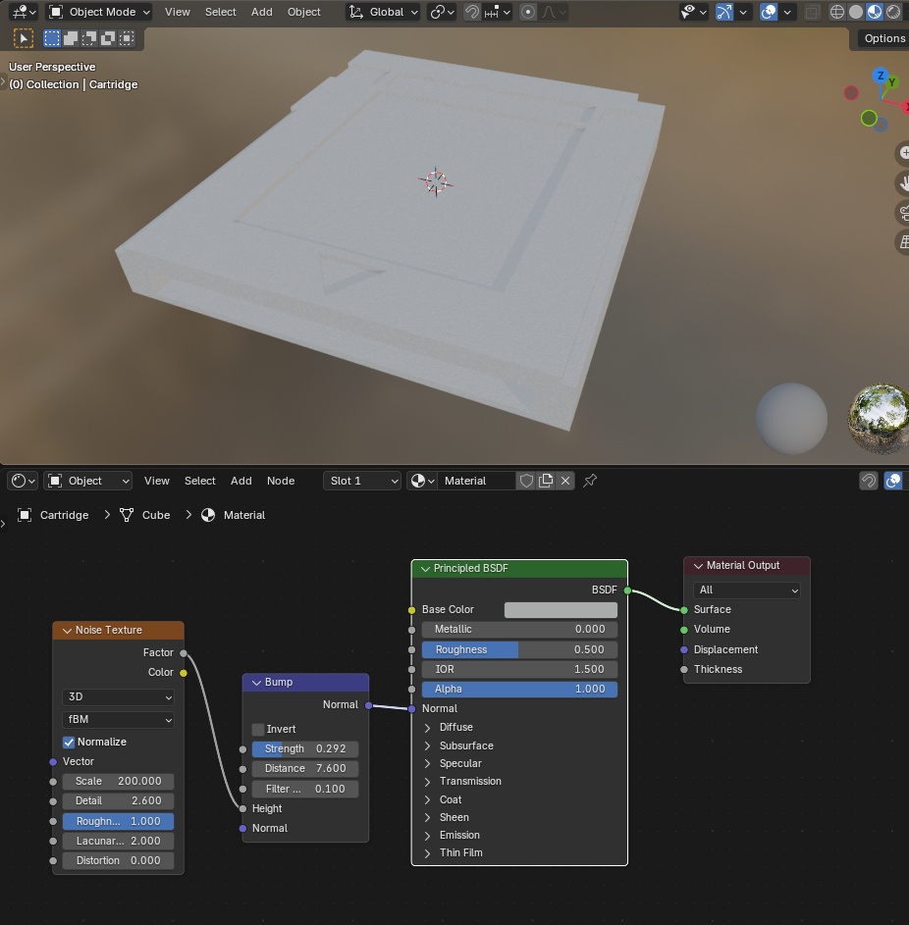The width and height of the screenshot is (909, 925).
Task: Enable Wireframe viewport shading
Action: [x=835, y=12]
